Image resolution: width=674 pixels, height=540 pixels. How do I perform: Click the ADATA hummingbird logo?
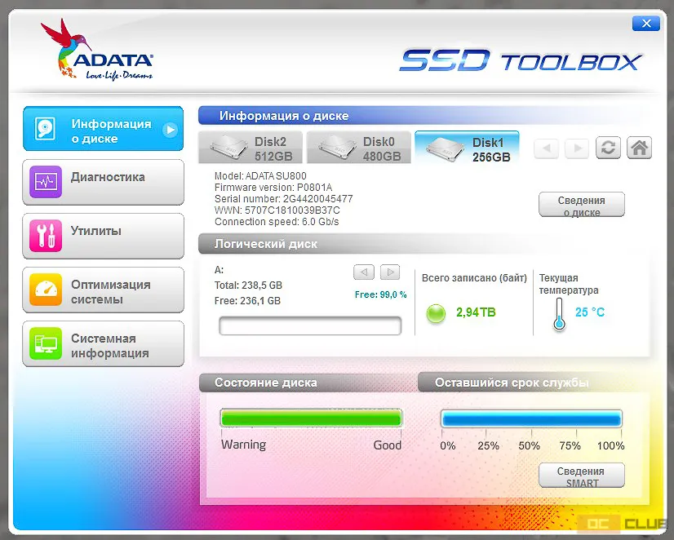pos(98,50)
